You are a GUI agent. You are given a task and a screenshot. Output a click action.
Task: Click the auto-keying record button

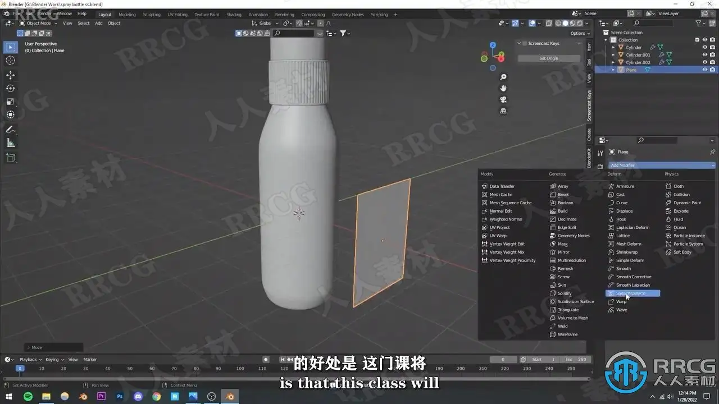coord(266,360)
